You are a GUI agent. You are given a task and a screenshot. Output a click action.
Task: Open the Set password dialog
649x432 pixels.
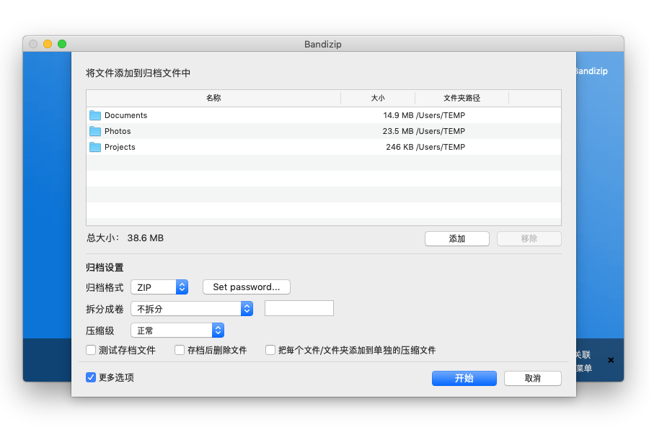click(x=246, y=287)
